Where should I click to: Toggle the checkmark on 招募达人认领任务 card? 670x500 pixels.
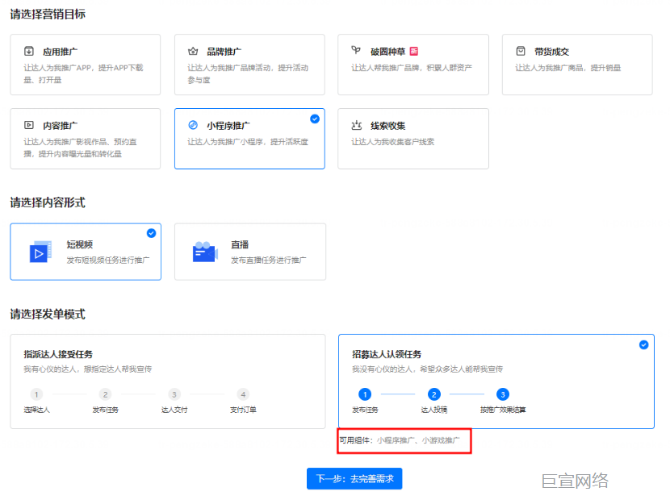point(643,344)
